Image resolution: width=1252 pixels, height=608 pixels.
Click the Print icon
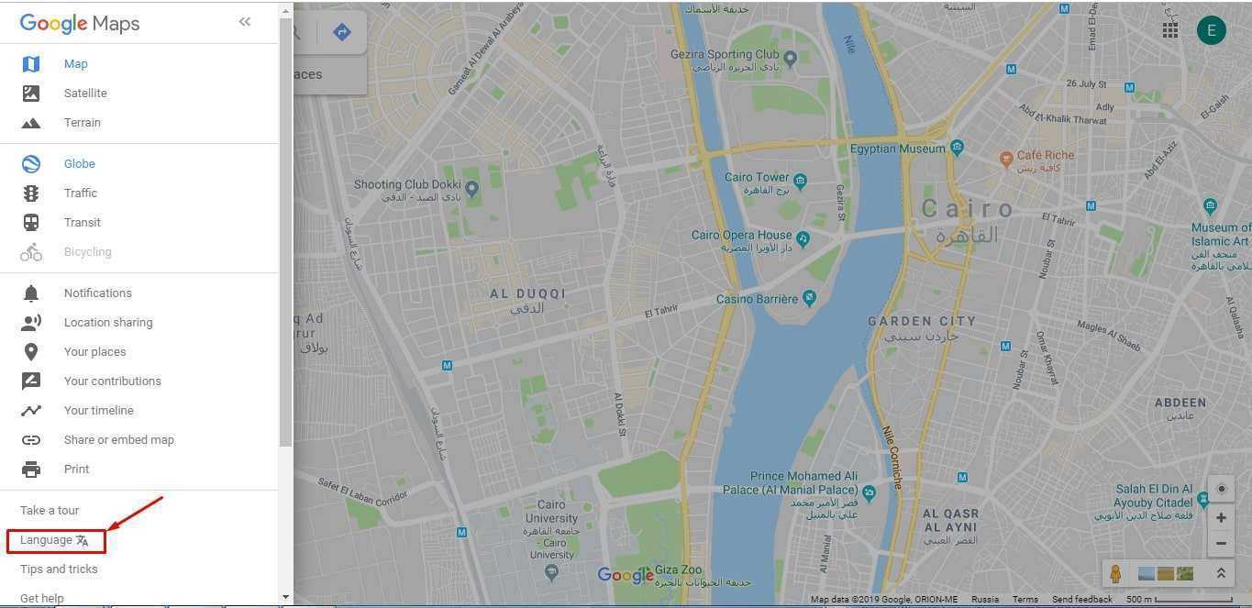click(31, 470)
